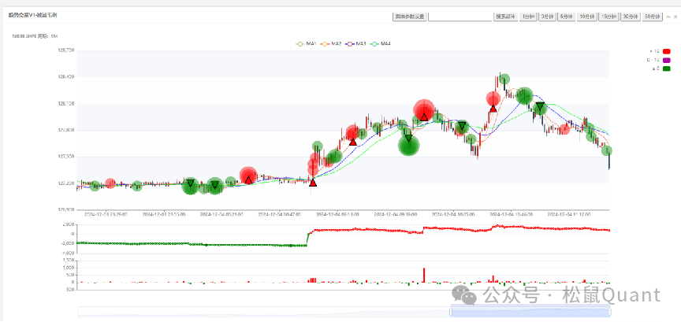
Task: Switch to the 1分钟 period
Action: pos(527,16)
